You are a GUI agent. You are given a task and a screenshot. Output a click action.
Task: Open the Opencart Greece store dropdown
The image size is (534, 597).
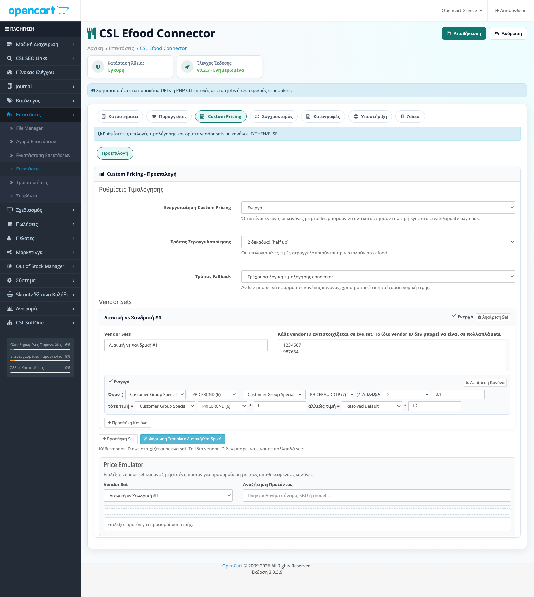(x=462, y=11)
